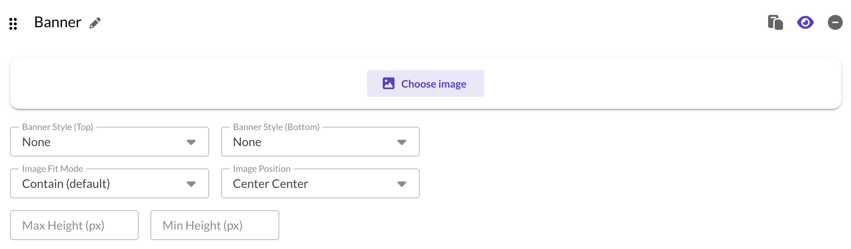The height and width of the screenshot is (249, 851).
Task: Remove the Banner block with minus icon
Action: [x=835, y=23]
